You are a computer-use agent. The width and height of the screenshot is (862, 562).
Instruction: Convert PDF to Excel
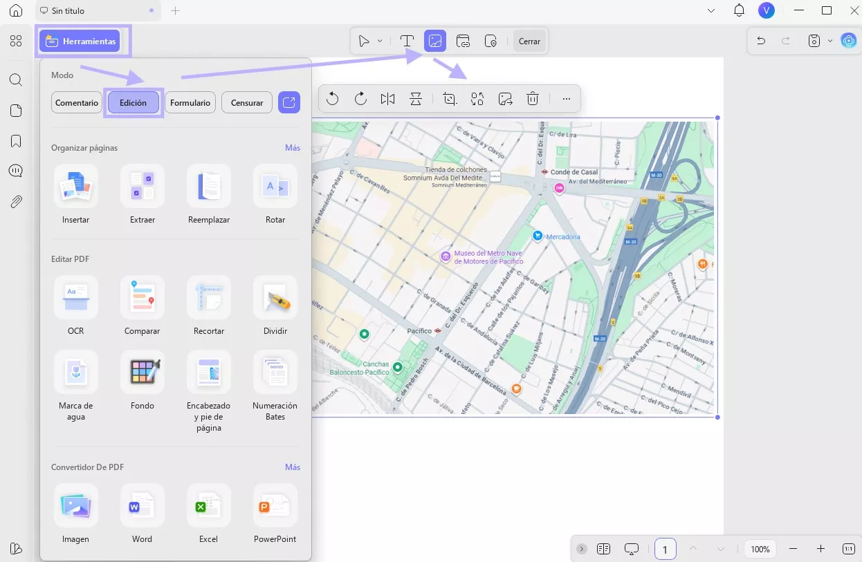click(208, 514)
